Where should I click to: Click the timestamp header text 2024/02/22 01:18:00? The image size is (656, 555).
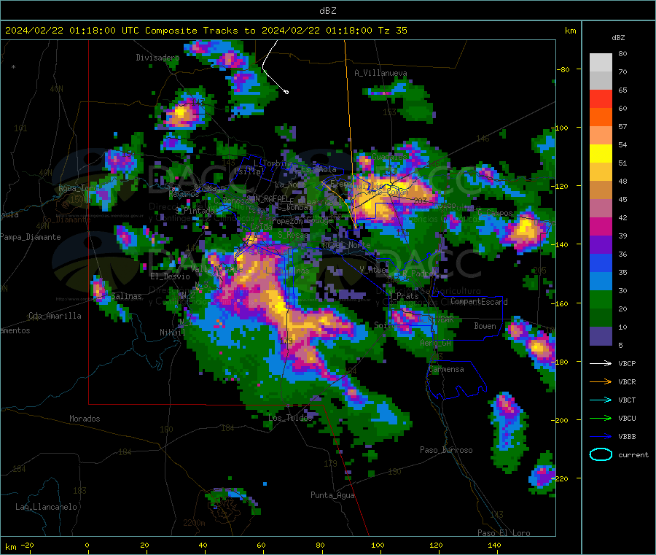(x=60, y=31)
